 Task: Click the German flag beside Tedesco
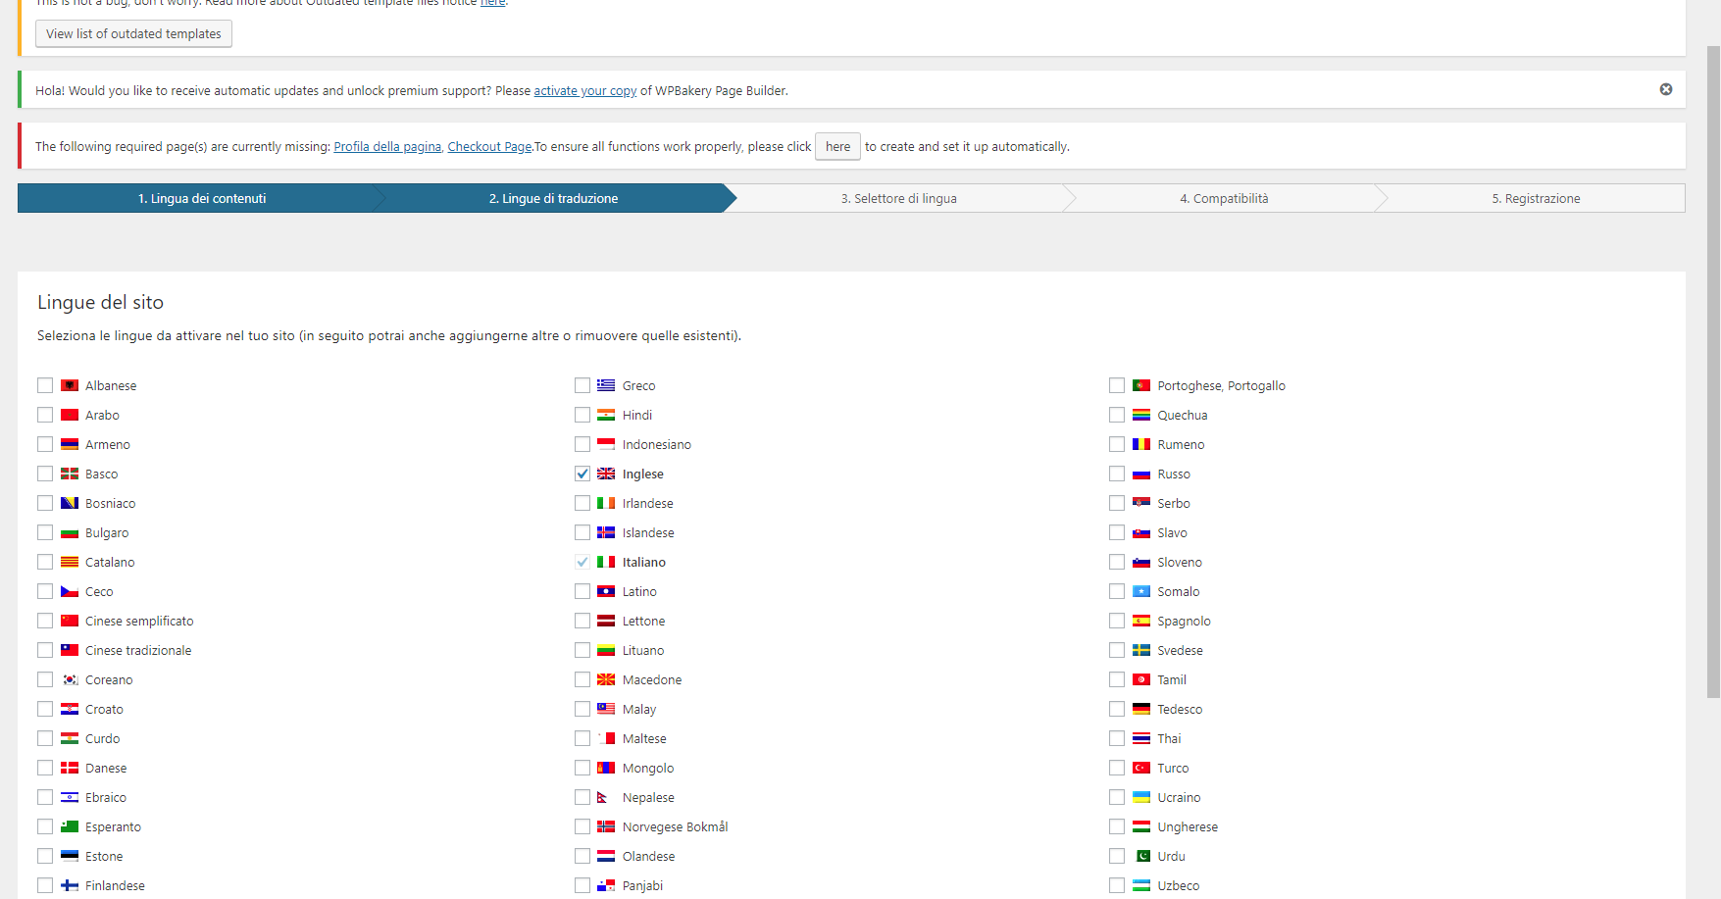(x=1141, y=709)
